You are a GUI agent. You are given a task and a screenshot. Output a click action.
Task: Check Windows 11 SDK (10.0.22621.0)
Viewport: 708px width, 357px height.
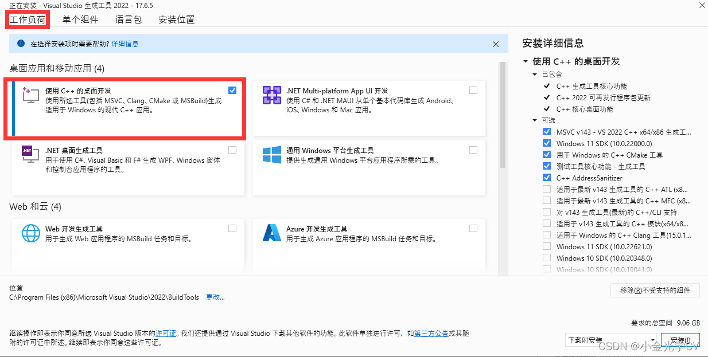[546, 246]
